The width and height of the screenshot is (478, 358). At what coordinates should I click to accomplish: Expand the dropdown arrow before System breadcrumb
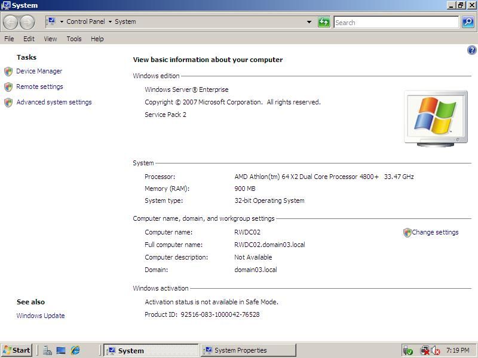point(110,21)
